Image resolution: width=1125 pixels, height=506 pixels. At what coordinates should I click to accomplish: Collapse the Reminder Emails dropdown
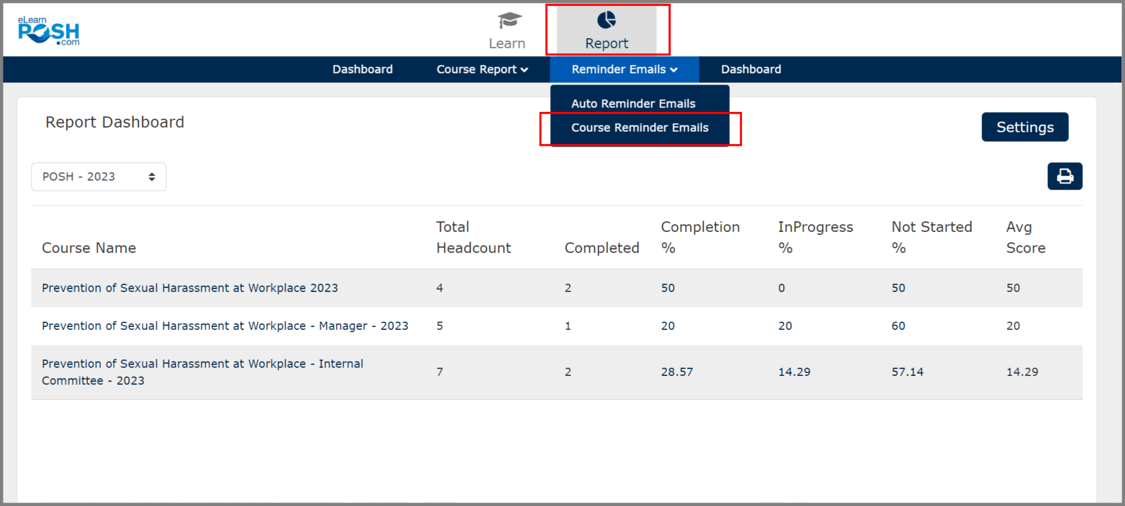[624, 69]
